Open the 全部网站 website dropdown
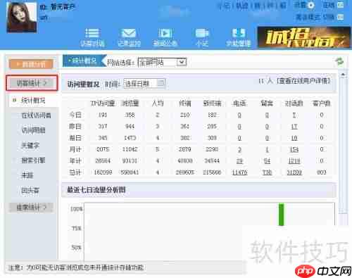The height and width of the screenshot is (278, 352). coord(162,62)
